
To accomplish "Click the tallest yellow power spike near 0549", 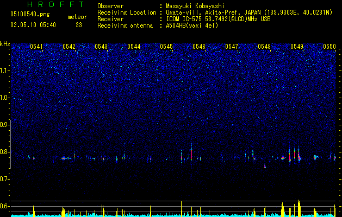I will (x=299, y=207).
